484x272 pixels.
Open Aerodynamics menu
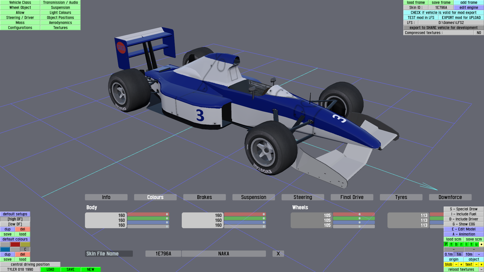(60, 23)
